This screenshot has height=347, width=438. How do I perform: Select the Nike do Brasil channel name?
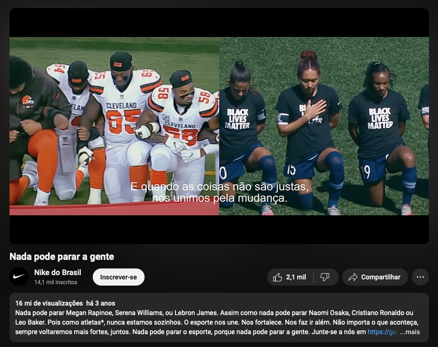point(57,272)
